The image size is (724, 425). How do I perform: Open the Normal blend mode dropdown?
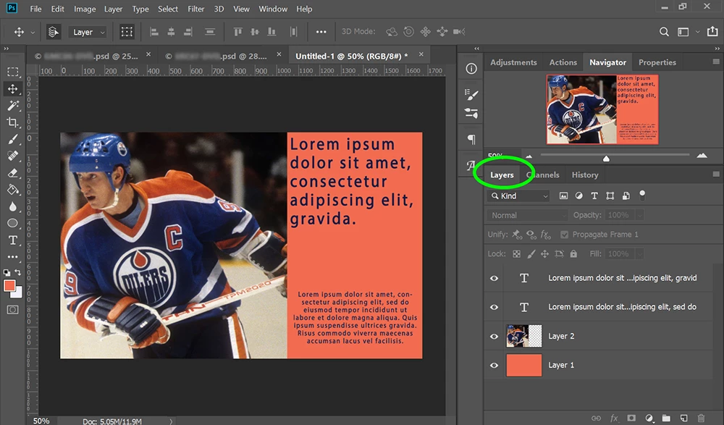coord(528,215)
